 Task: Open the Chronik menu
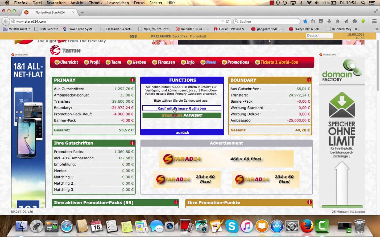coord(95,3)
